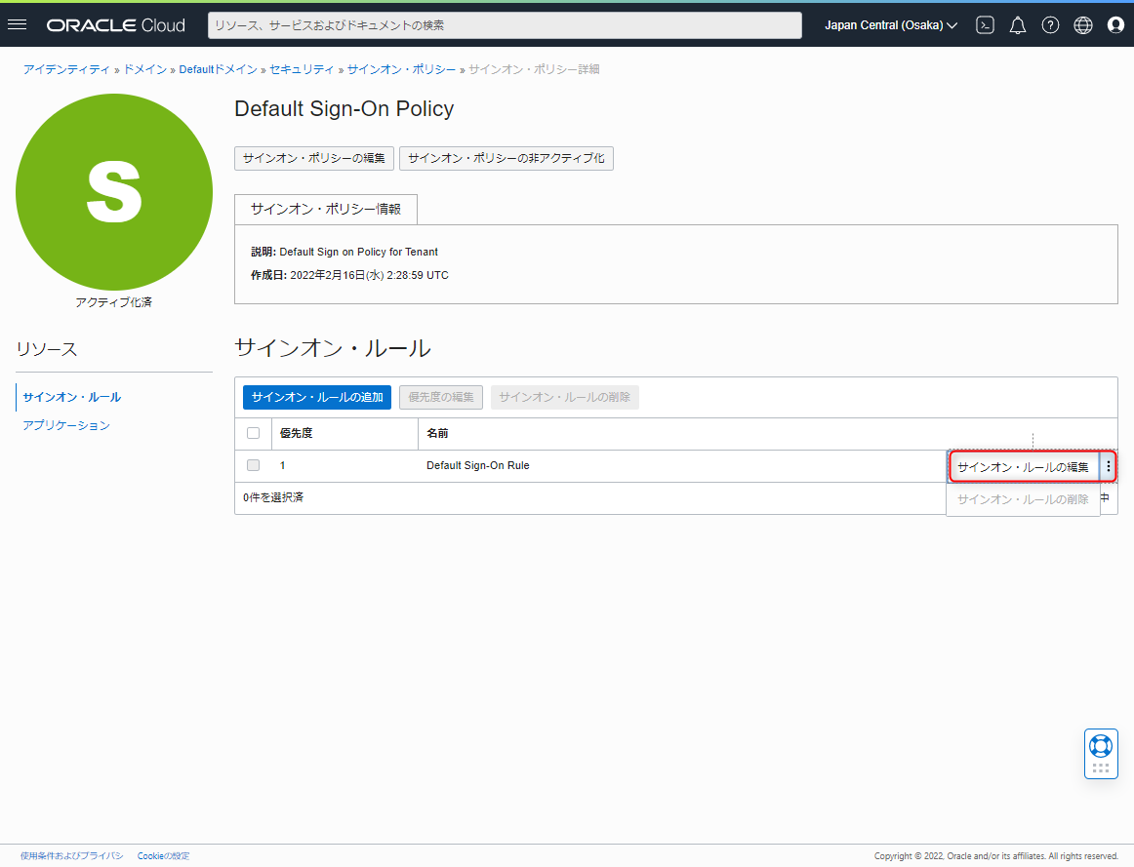Check the Default Sign-On Rule row checkbox
Viewport: 1134px width, 867px height.
[253, 465]
